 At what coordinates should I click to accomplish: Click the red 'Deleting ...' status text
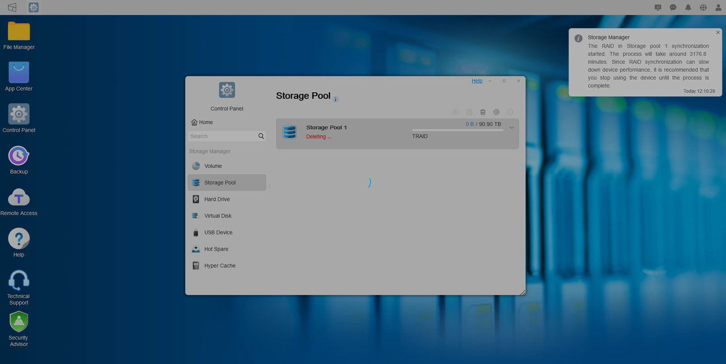click(x=319, y=136)
